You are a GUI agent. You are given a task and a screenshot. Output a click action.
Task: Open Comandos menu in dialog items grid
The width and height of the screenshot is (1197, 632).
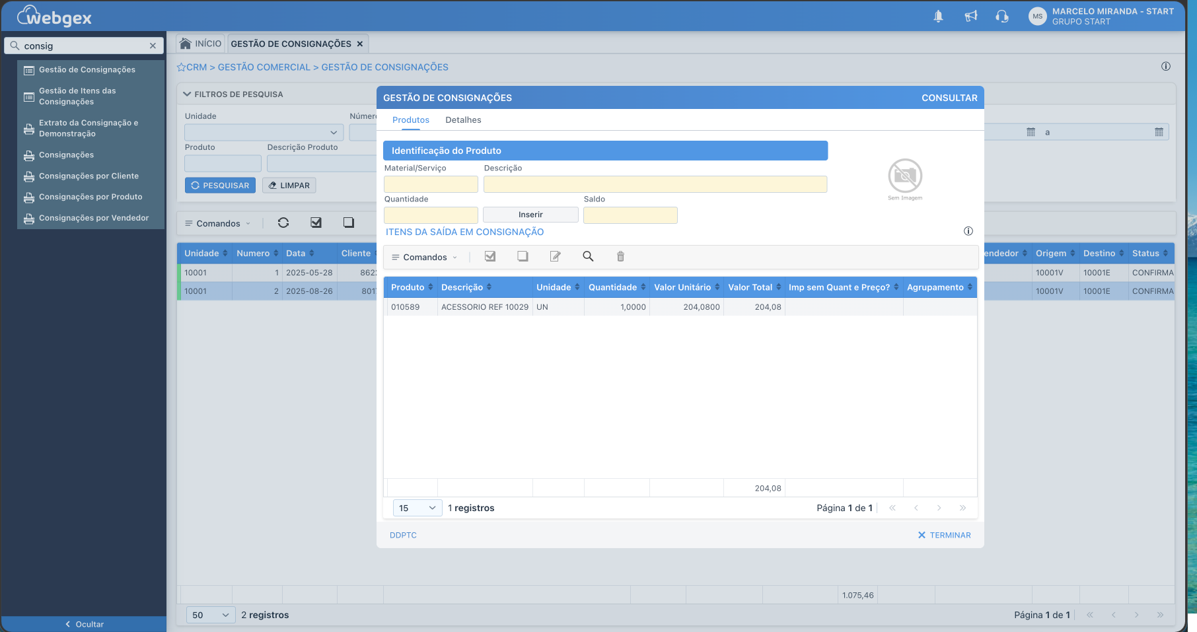coord(424,258)
